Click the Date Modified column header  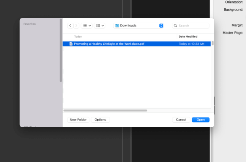click(188, 36)
